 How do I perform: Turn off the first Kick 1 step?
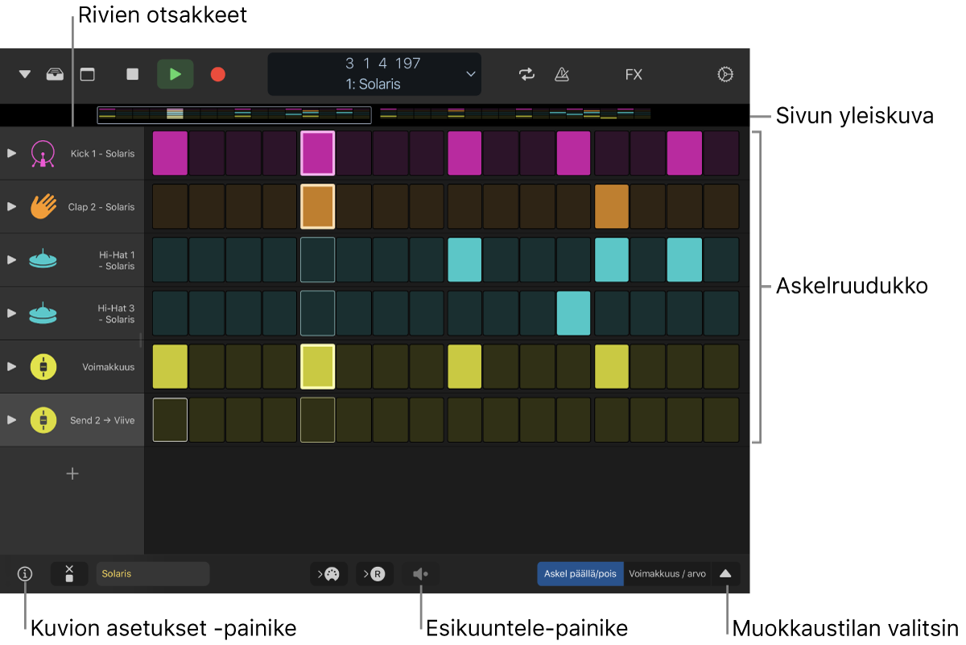coord(170,153)
